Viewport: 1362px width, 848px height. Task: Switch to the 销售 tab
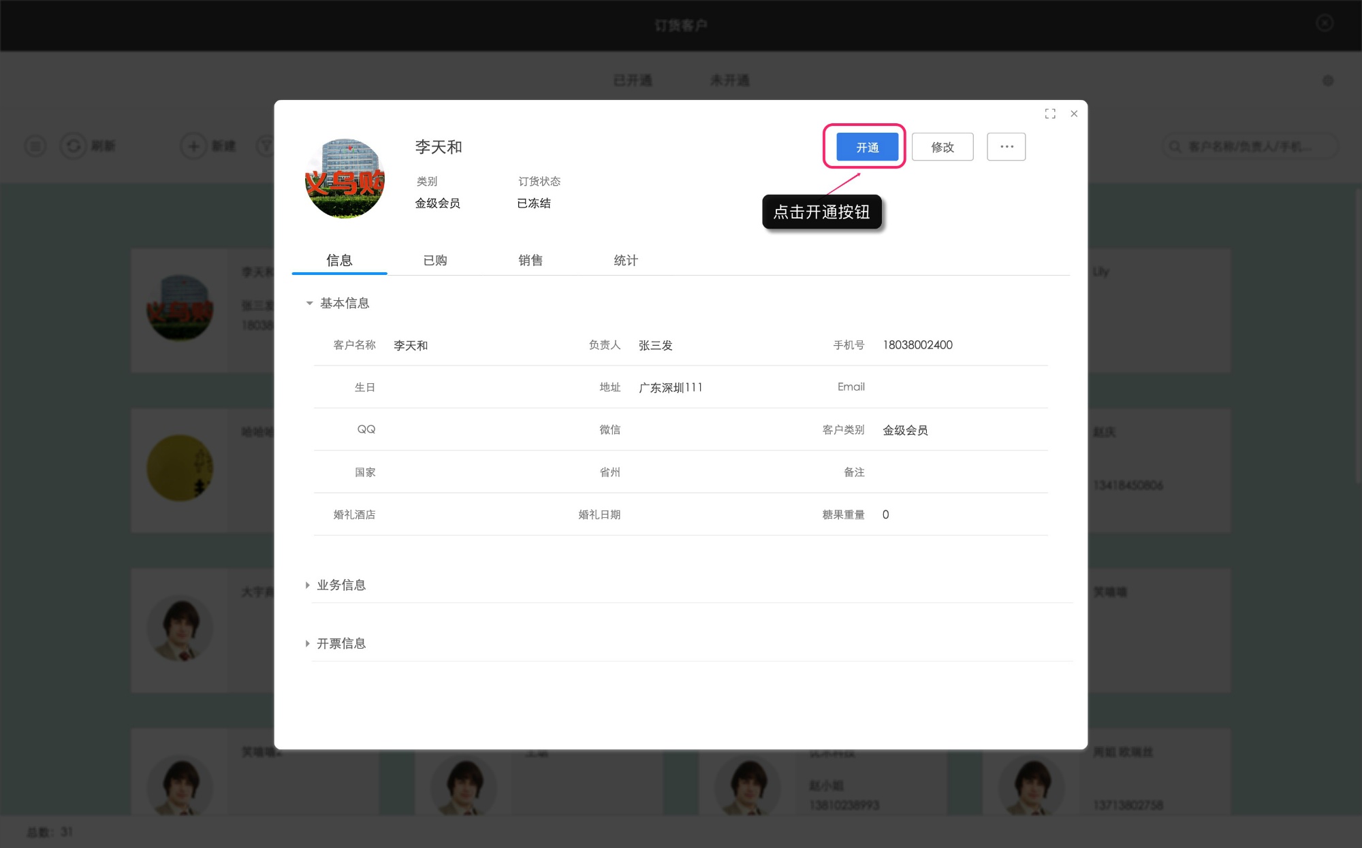[x=531, y=260]
